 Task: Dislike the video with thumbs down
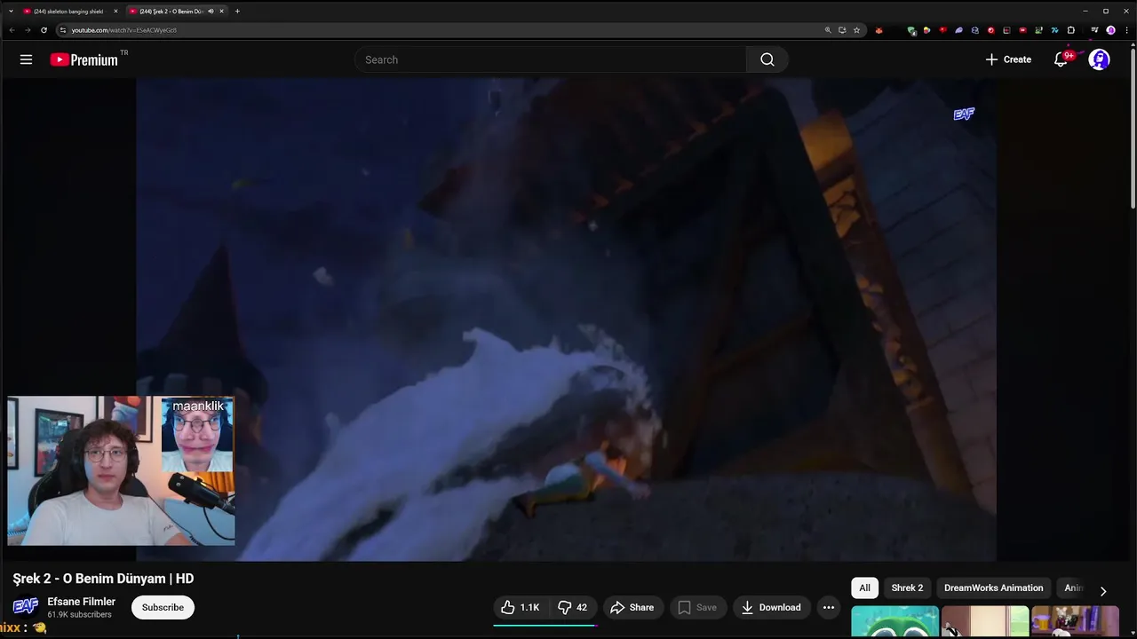[573, 607]
